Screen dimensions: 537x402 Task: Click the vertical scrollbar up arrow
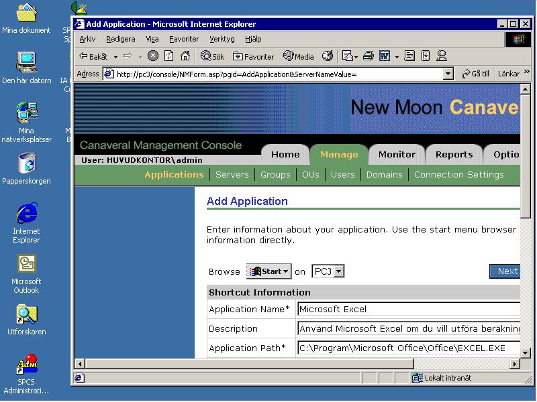click(526, 89)
